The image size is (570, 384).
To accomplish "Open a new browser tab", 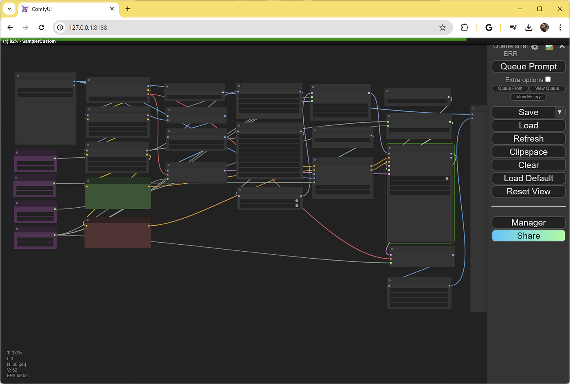I will [x=128, y=9].
